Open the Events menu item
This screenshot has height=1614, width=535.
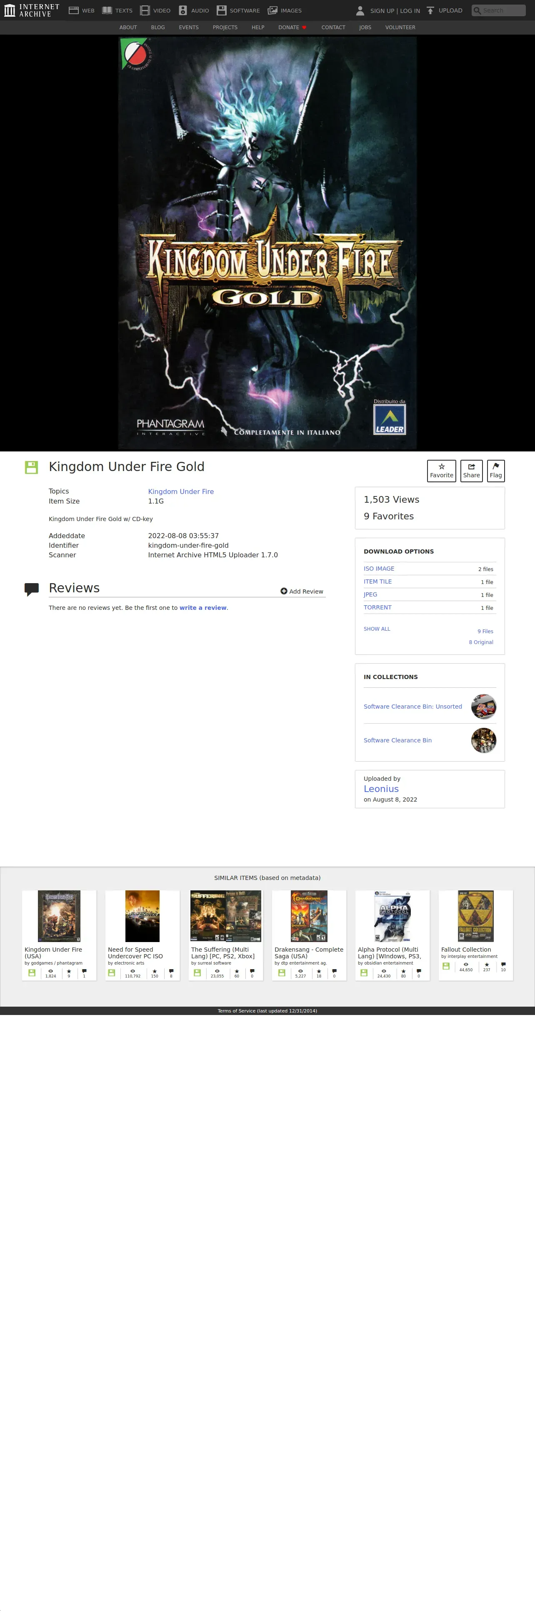[x=189, y=28]
